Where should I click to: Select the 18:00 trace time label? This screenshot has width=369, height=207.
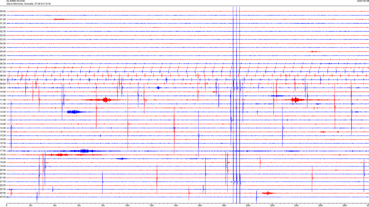(x=3, y=154)
